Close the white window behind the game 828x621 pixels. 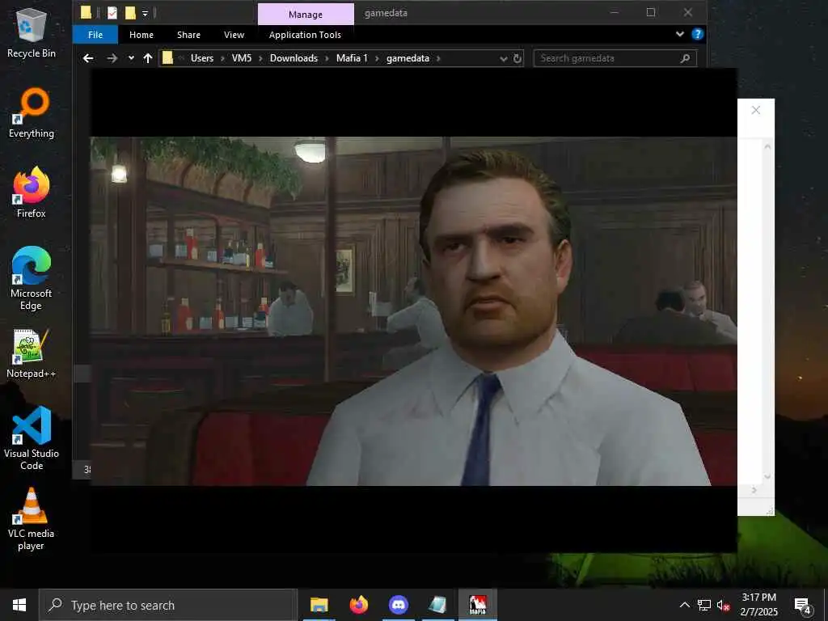tap(756, 110)
